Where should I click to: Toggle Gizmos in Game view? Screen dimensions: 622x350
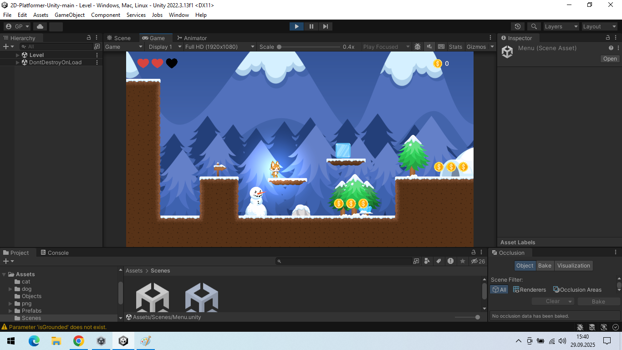(476, 46)
